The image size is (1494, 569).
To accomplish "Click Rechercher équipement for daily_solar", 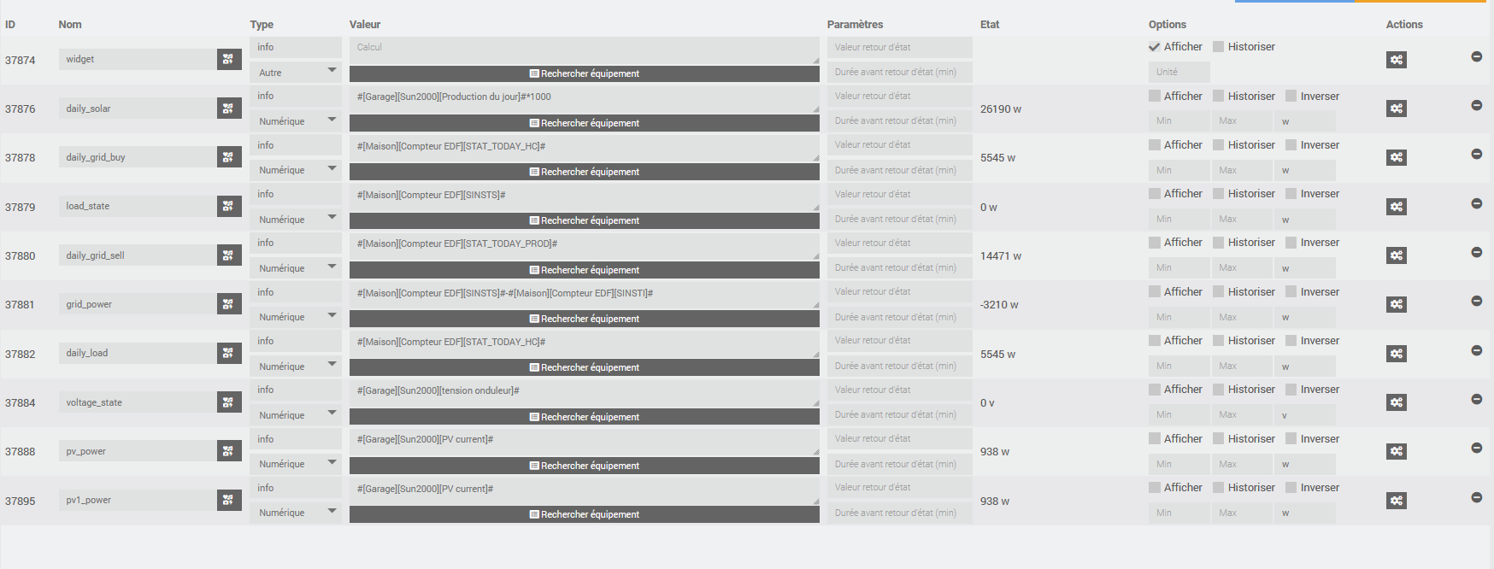I will pos(584,122).
